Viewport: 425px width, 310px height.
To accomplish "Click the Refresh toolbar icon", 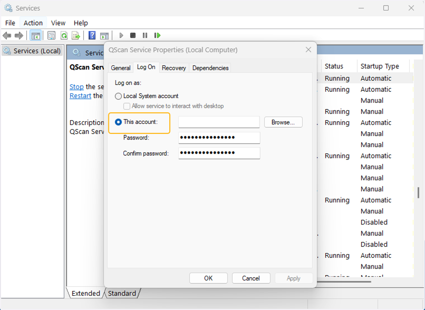I will click(64, 35).
